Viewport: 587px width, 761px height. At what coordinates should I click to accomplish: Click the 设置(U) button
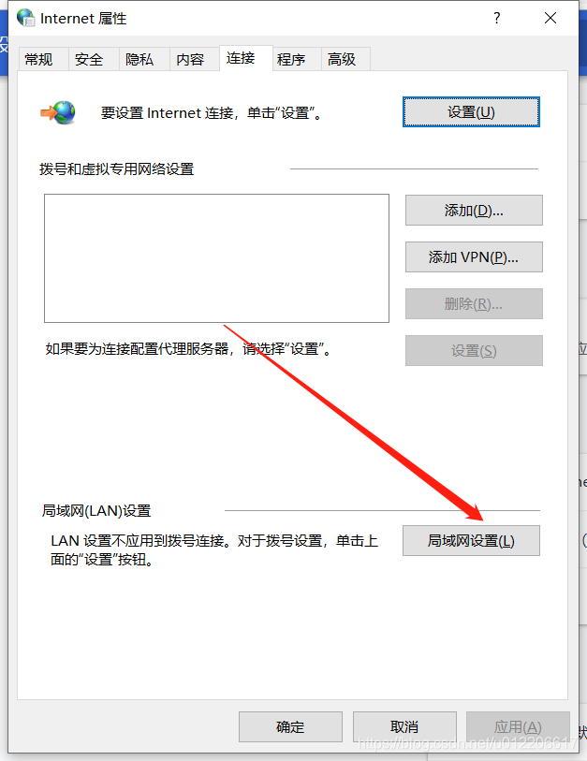pyautogui.click(x=471, y=112)
